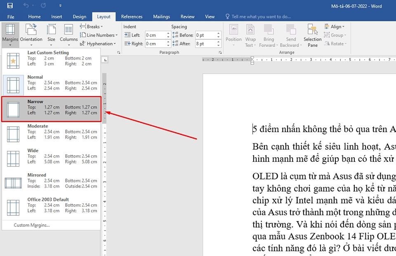Decrease Indent Right with the down spinner
The height and width of the screenshot is (256, 396).
[168, 45]
